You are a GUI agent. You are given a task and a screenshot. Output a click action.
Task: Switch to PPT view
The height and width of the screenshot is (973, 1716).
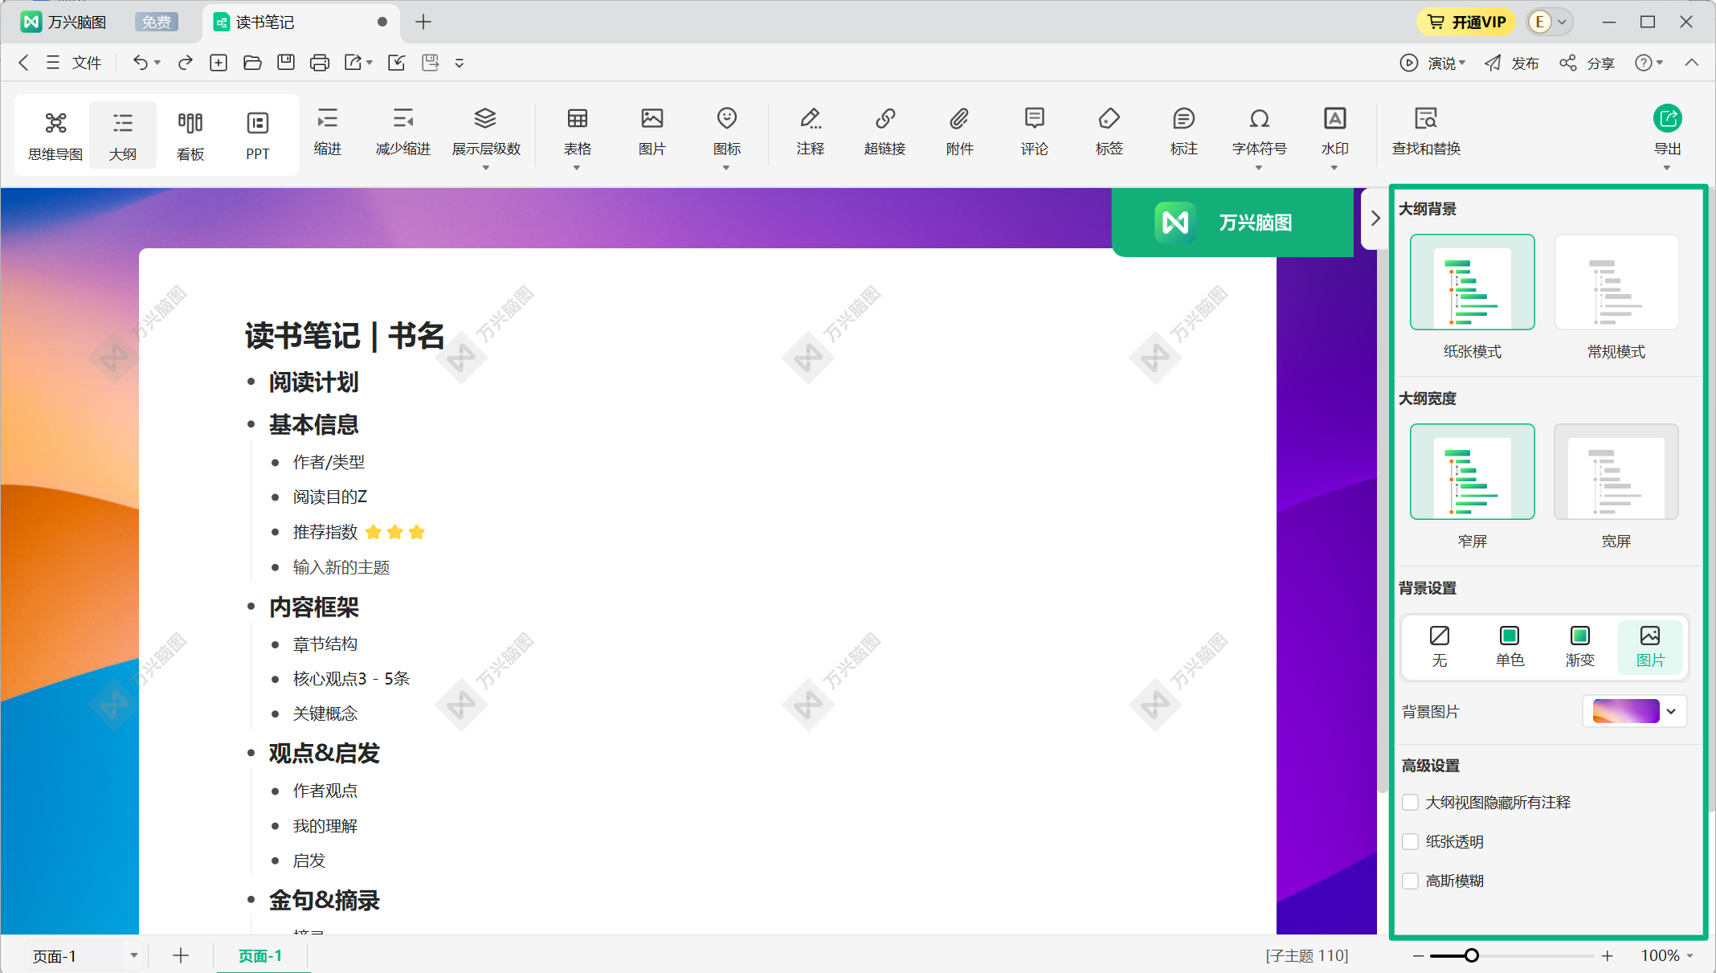[258, 135]
